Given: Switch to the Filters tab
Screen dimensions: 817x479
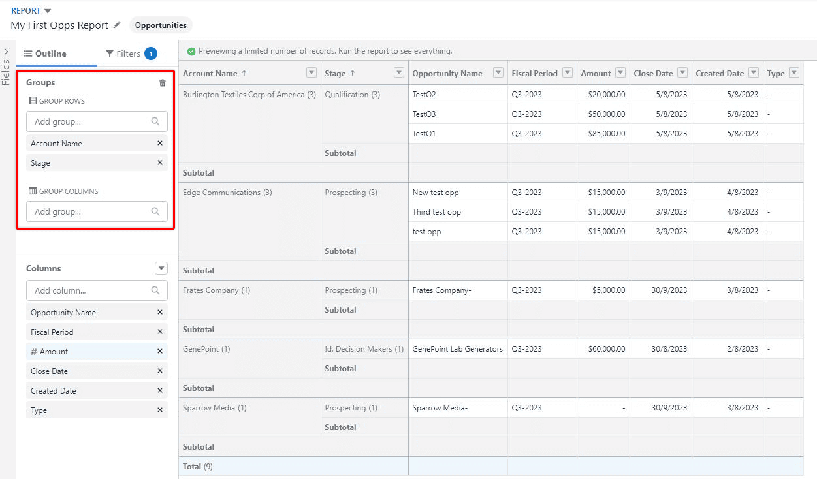Looking at the screenshot, I should (129, 54).
